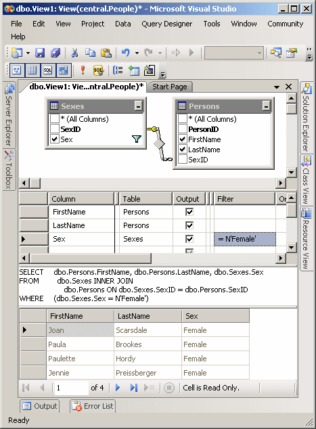
Task: Toggle the Show SQL Pane icon
Action: [47, 70]
